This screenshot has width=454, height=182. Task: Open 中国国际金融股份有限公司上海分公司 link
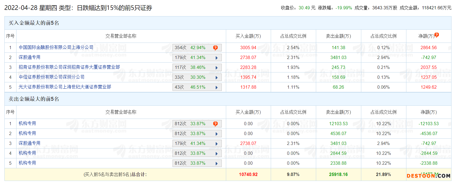point(56,47)
